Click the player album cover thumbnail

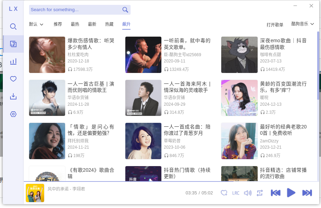coord(35,193)
